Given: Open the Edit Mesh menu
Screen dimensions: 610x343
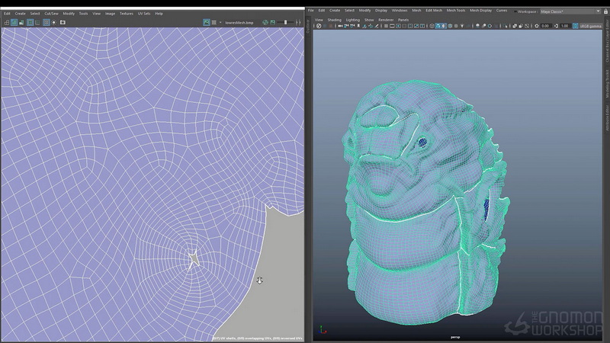Looking at the screenshot, I should pos(434,11).
